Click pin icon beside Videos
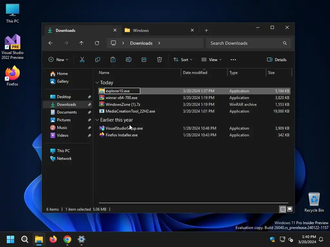The height and width of the screenshot is (247, 330). point(90,135)
